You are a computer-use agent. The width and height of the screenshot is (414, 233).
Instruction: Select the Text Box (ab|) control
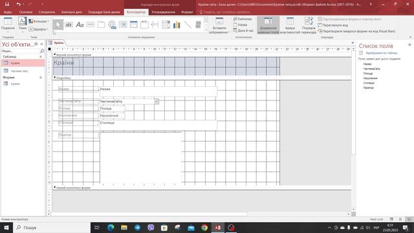coord(69,25)
